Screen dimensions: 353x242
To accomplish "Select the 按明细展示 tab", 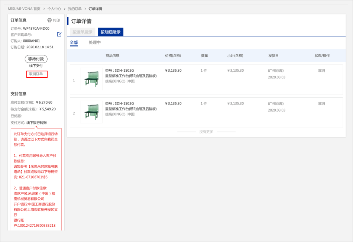I will (110, 32).
